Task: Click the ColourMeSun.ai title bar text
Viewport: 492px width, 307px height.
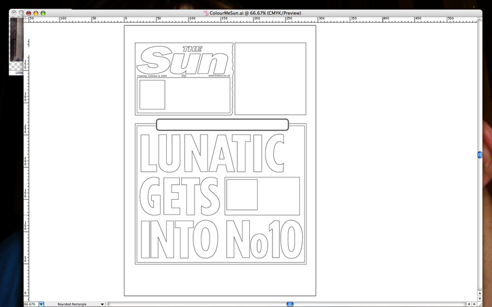Action: [x=256, y=13]
